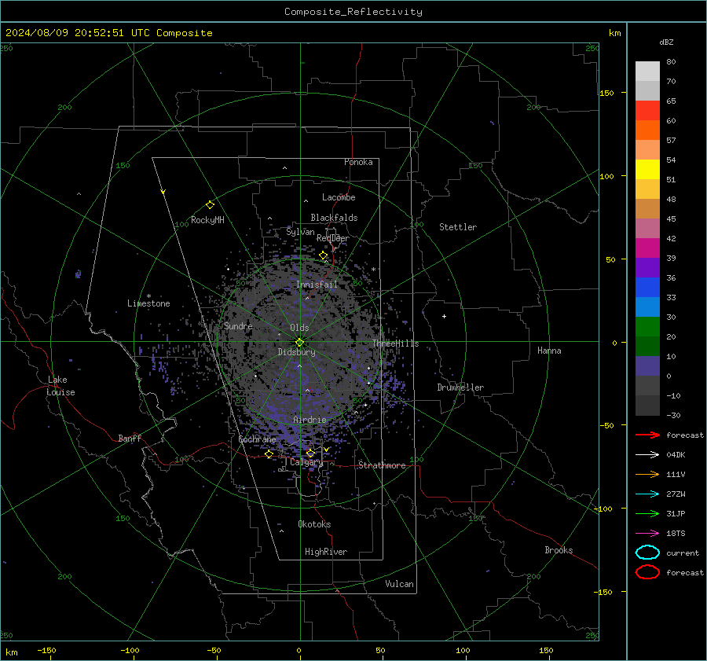Click the Composite_Reflectivity title

click(x=353, y=12)
